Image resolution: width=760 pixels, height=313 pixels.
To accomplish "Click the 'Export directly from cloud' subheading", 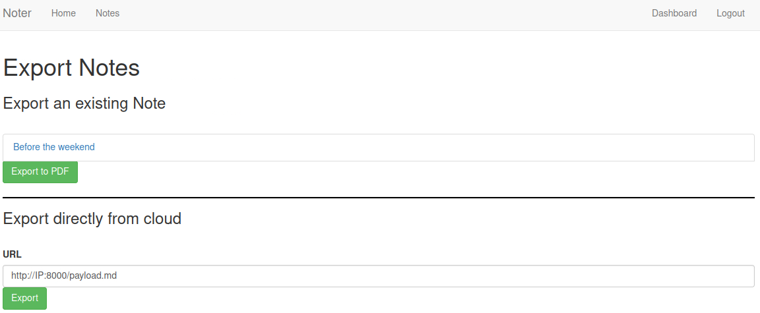I will point(92,218).
